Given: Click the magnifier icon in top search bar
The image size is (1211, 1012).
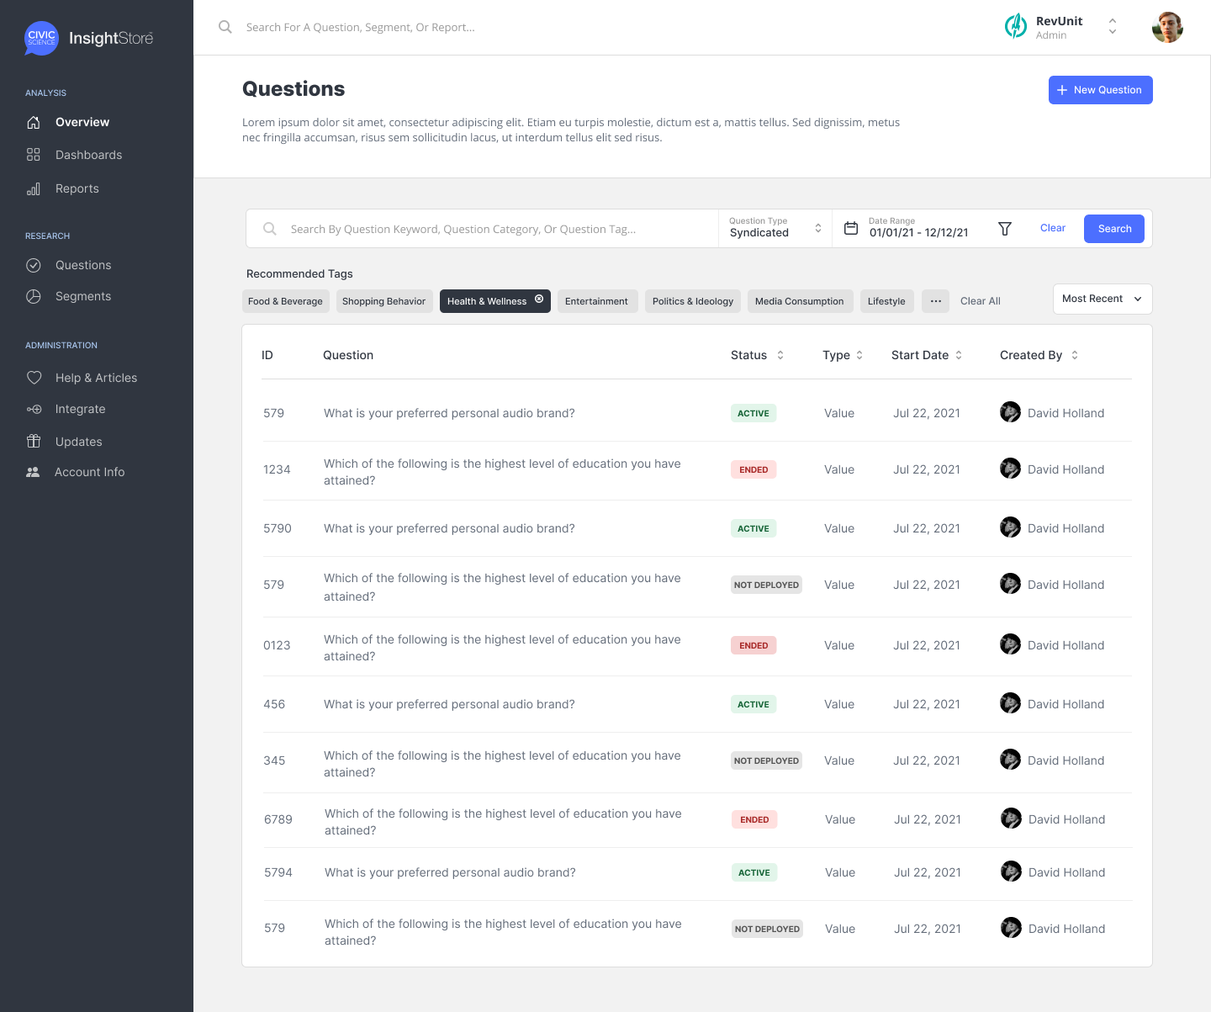Looking at the screenshot, I should coord(225,27).
